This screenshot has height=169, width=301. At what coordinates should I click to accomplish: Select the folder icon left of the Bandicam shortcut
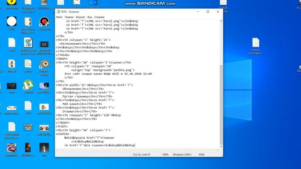[x=28, y=22]
